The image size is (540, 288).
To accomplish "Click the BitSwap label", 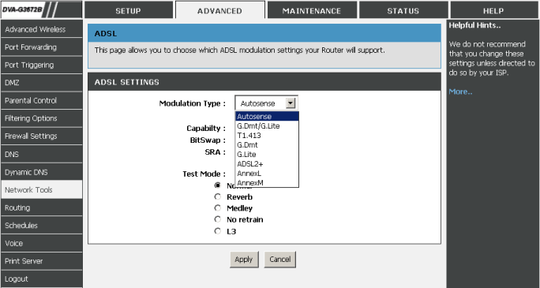I will [208, 140].
